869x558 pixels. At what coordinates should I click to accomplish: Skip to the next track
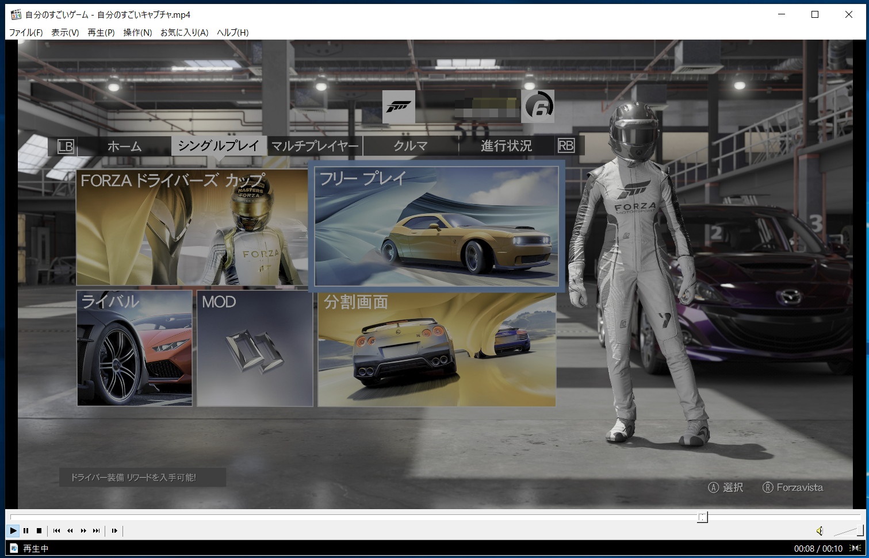coord(97,530)
